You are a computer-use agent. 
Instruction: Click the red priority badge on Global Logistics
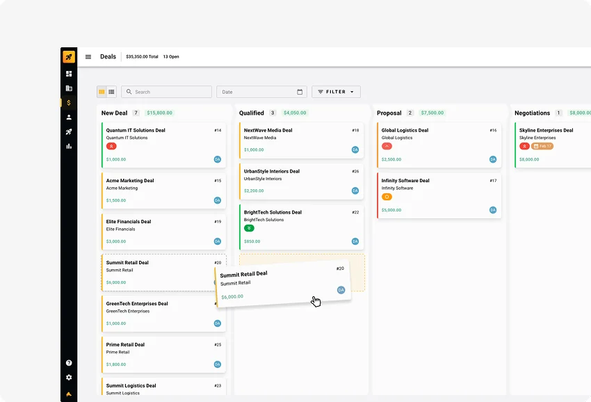click(387, 146)
